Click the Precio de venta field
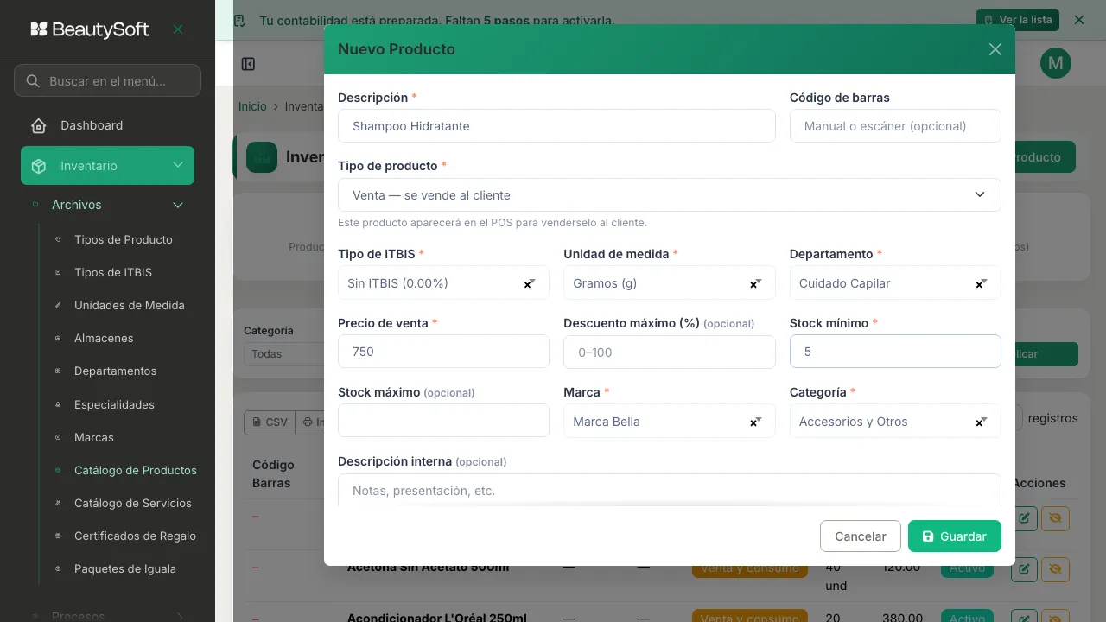 443,352
